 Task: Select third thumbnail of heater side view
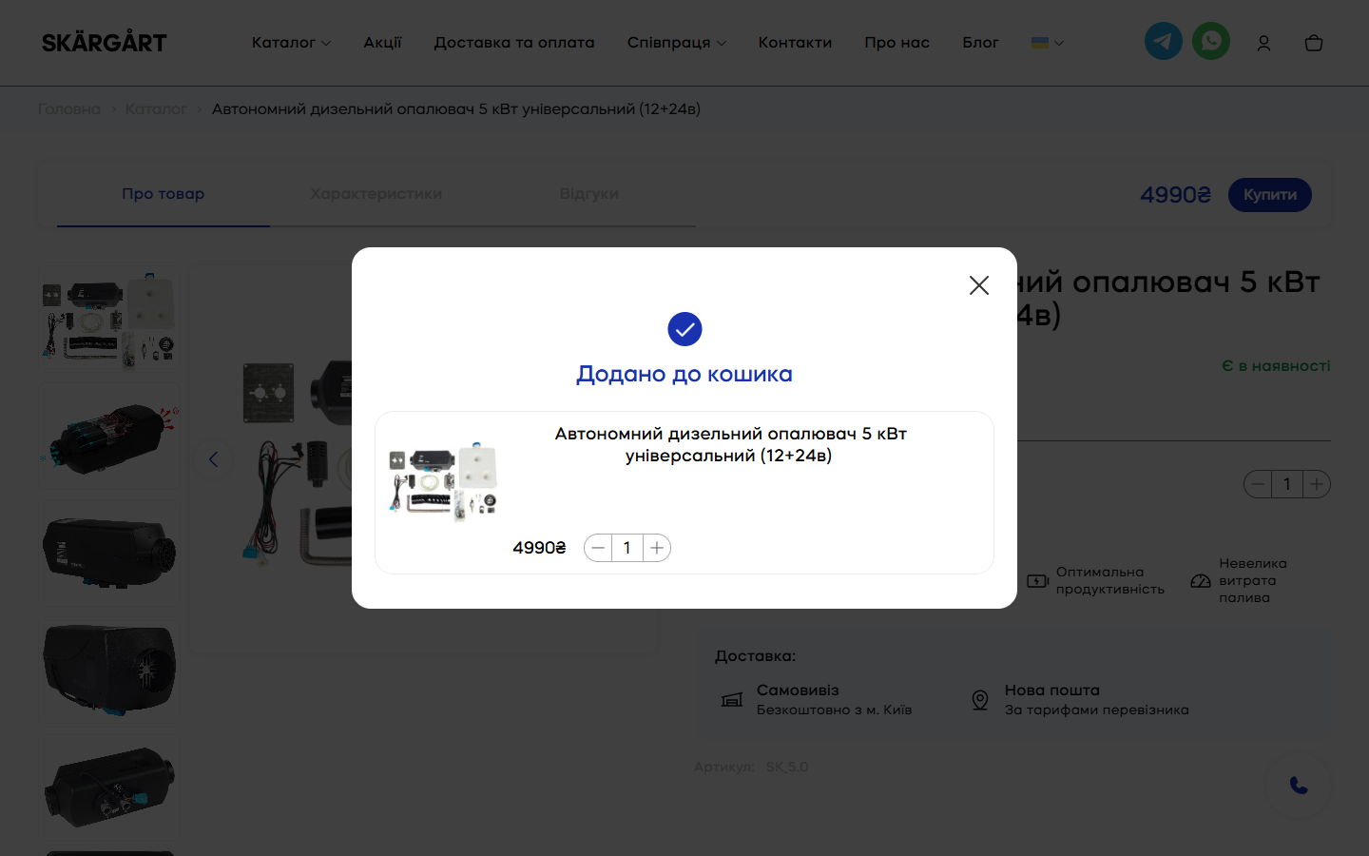click(109, 553)
